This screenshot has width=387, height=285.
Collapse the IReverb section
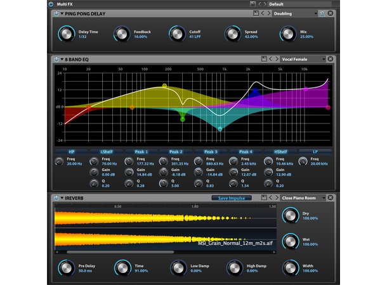point(62,198)
